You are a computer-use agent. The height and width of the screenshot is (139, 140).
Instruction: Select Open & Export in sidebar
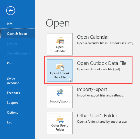click(x=18, y=34)
